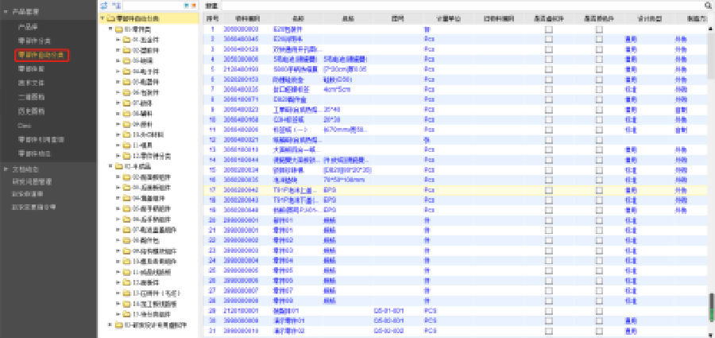Click the folder icon of 02-半成品
715x338 pixels.
point(119,166)
